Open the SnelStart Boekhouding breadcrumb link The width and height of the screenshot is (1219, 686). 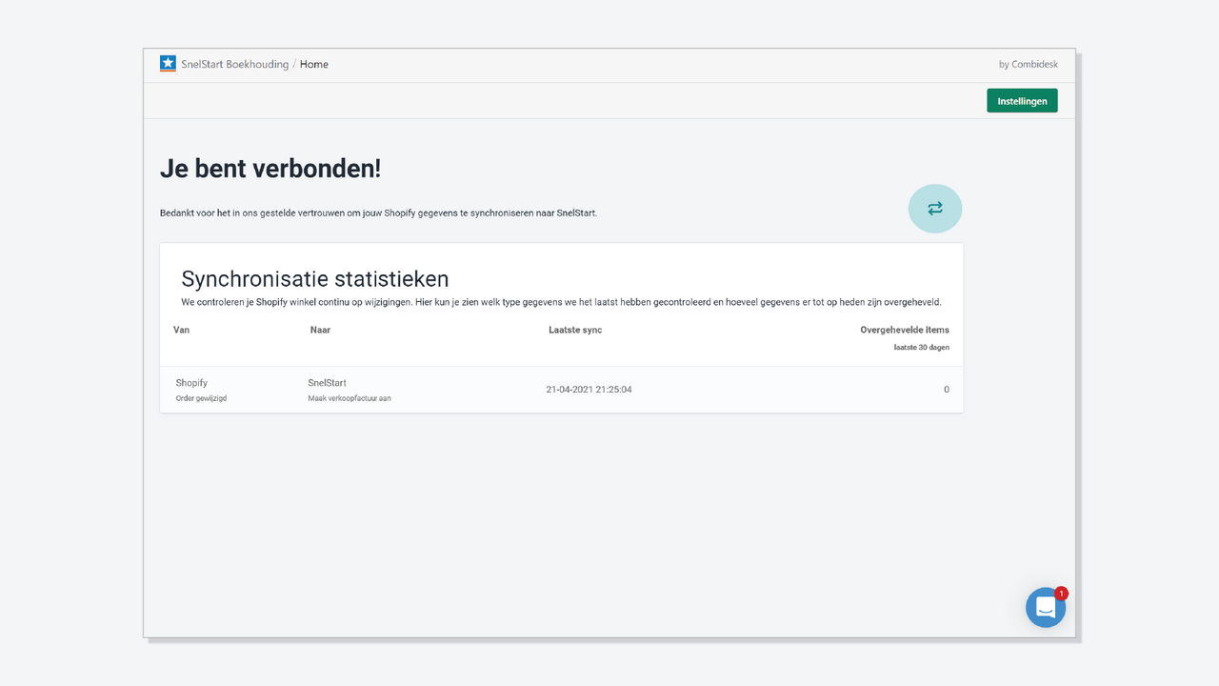point(234,65)
